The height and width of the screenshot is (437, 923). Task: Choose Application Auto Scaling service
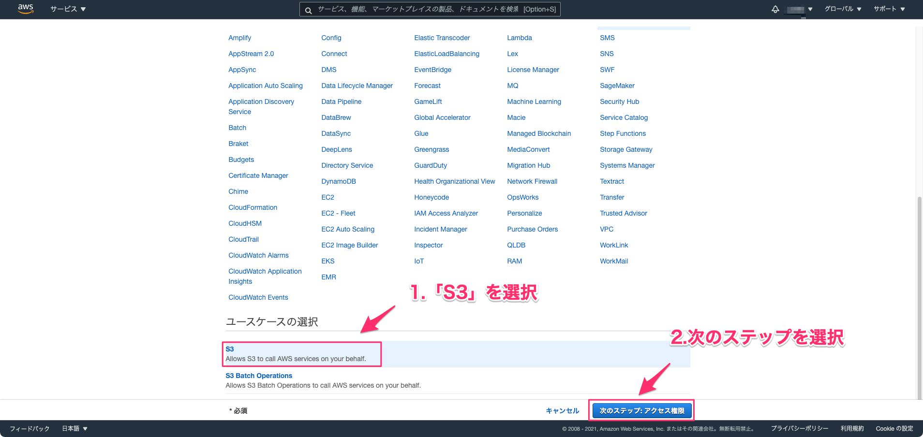[x=266, y=86]
